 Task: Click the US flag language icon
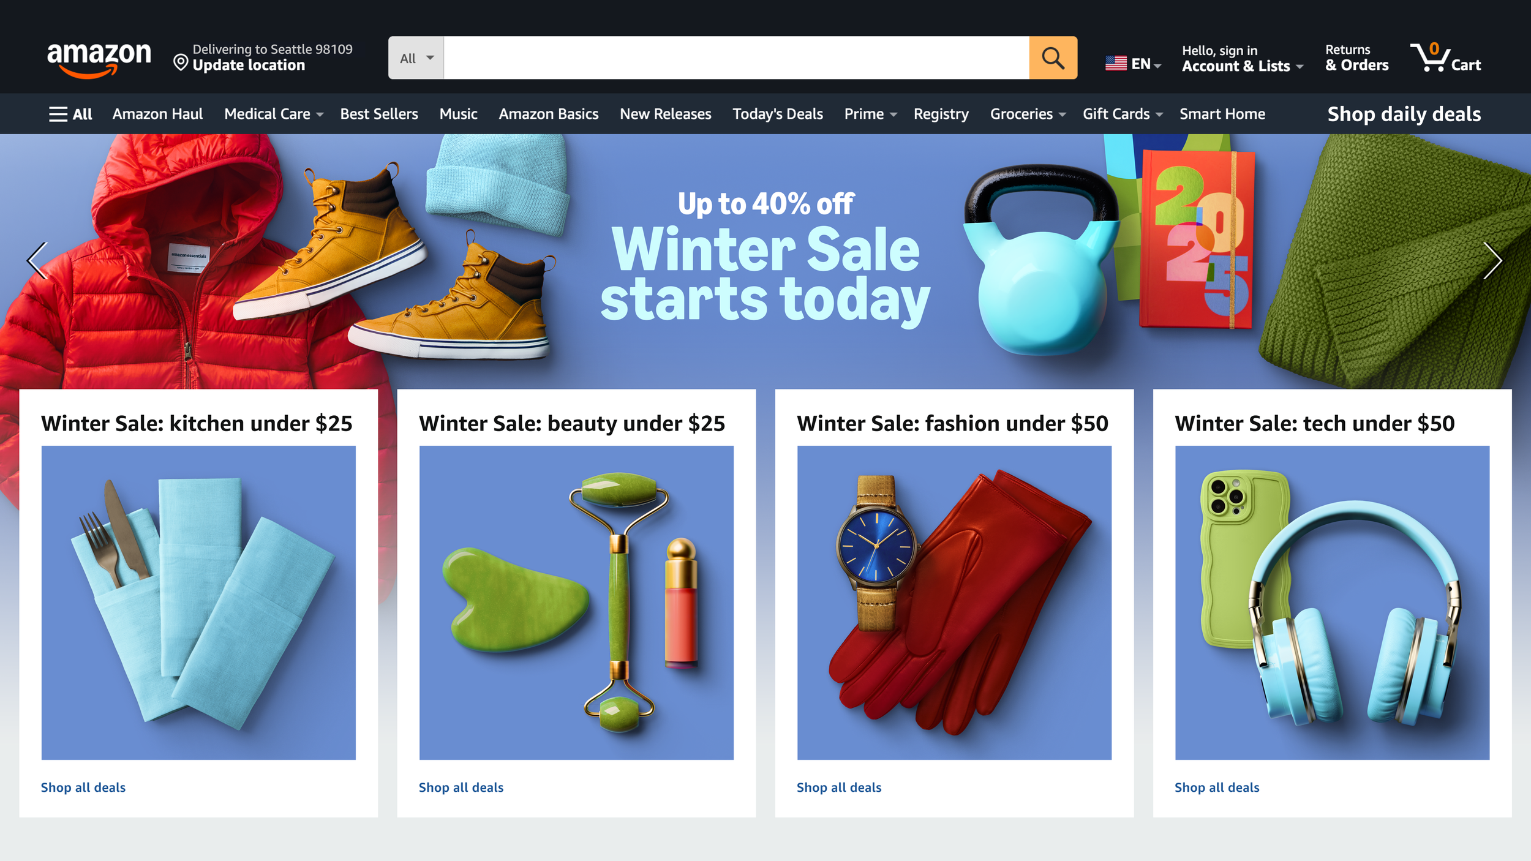(x=1116, y=64)
